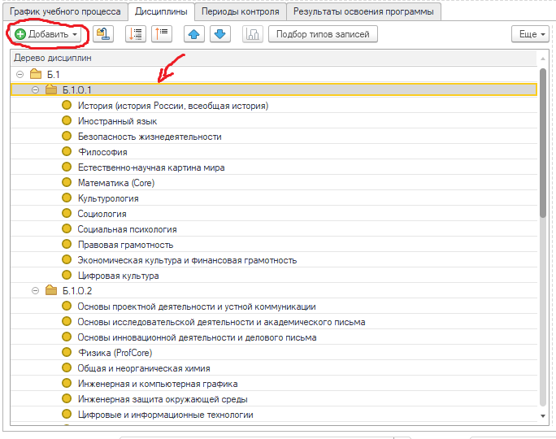Click yellow circle icon beside Культурология
556x439 pixels.
(67, 198)
